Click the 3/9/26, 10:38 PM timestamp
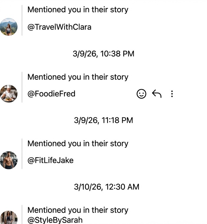Image resolution: width=207 pixels, height=224 pixels. point(103,54)
